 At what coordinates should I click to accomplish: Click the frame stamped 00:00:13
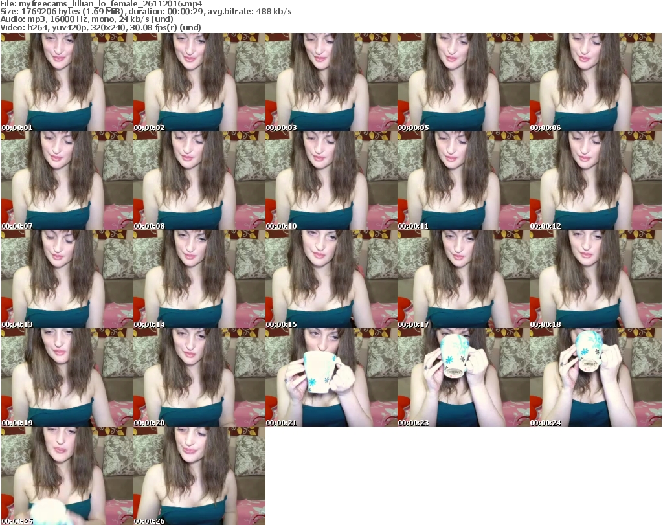point(67,279)
